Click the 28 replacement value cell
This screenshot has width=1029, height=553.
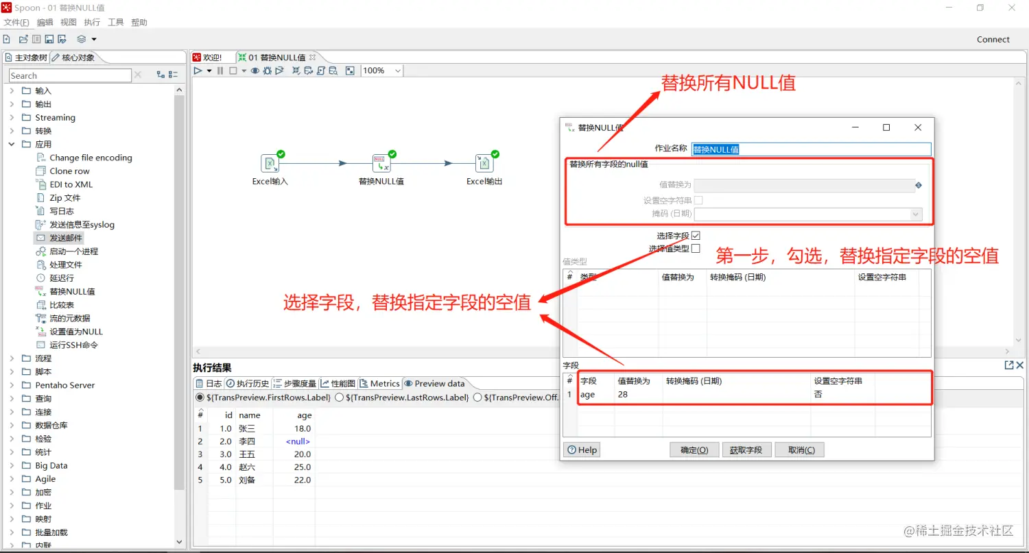pos(638,395)
